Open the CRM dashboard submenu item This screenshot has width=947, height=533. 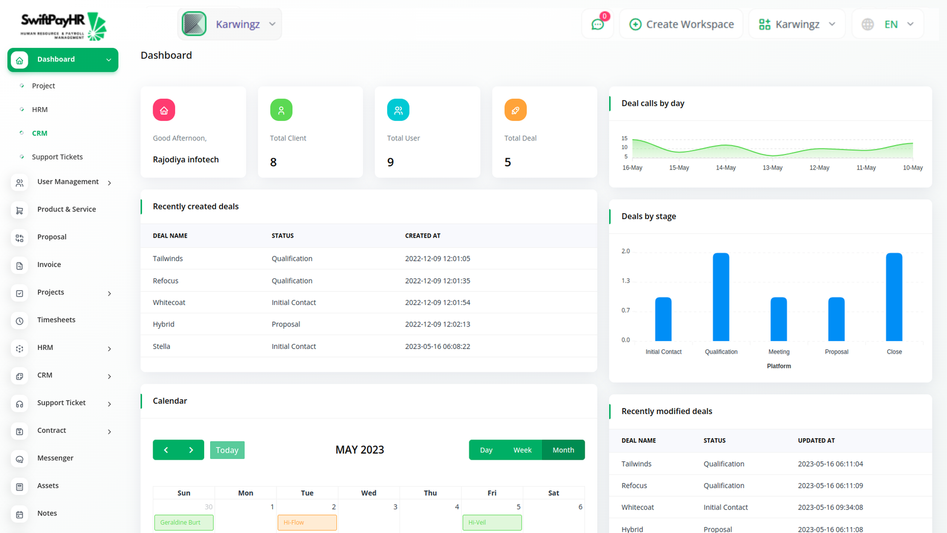click(40, 133)
